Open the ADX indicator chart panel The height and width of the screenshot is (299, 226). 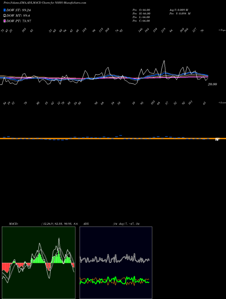coord(116,263)
